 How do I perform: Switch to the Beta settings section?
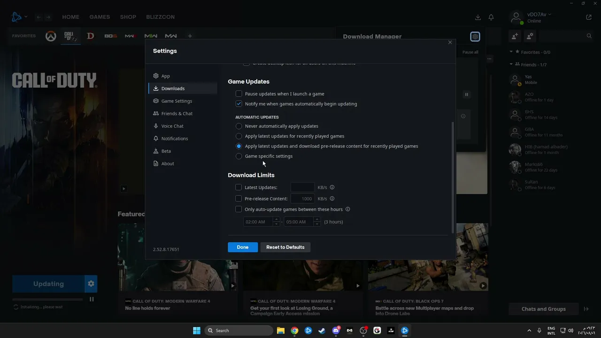(x=183, y=151)
